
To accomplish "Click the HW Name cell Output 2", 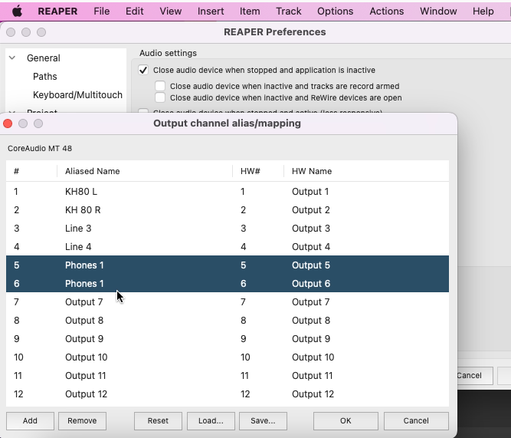I will [311, 210].
